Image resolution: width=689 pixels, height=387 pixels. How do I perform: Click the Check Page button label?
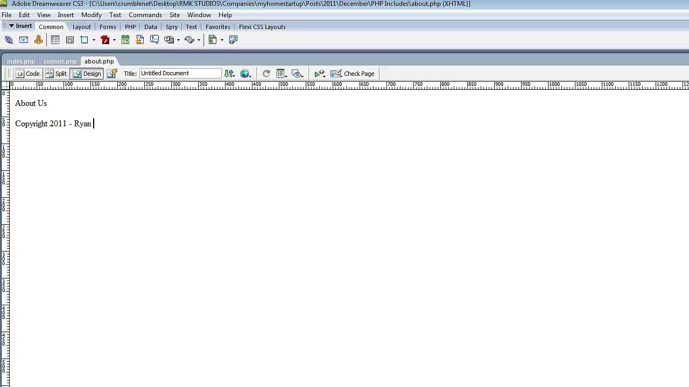point(359,74)
